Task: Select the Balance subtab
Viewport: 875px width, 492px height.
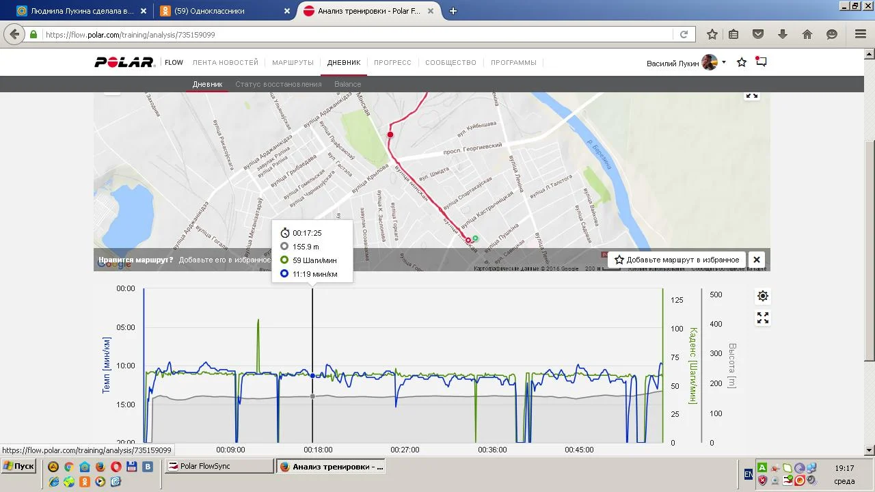Action: pos(347,84)
